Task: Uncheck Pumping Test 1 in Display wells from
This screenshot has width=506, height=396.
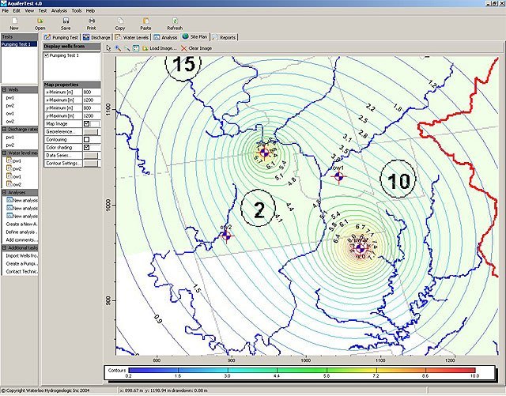Action: pyautogui.click(x=47, y=55)
